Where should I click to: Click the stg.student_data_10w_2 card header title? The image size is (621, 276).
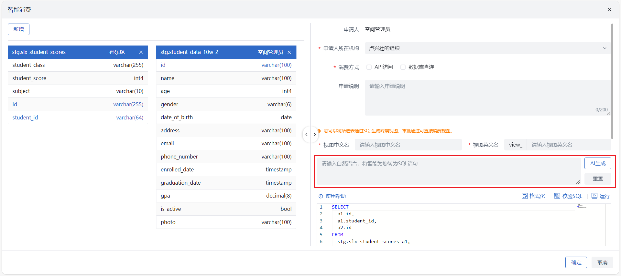point(190,52)
